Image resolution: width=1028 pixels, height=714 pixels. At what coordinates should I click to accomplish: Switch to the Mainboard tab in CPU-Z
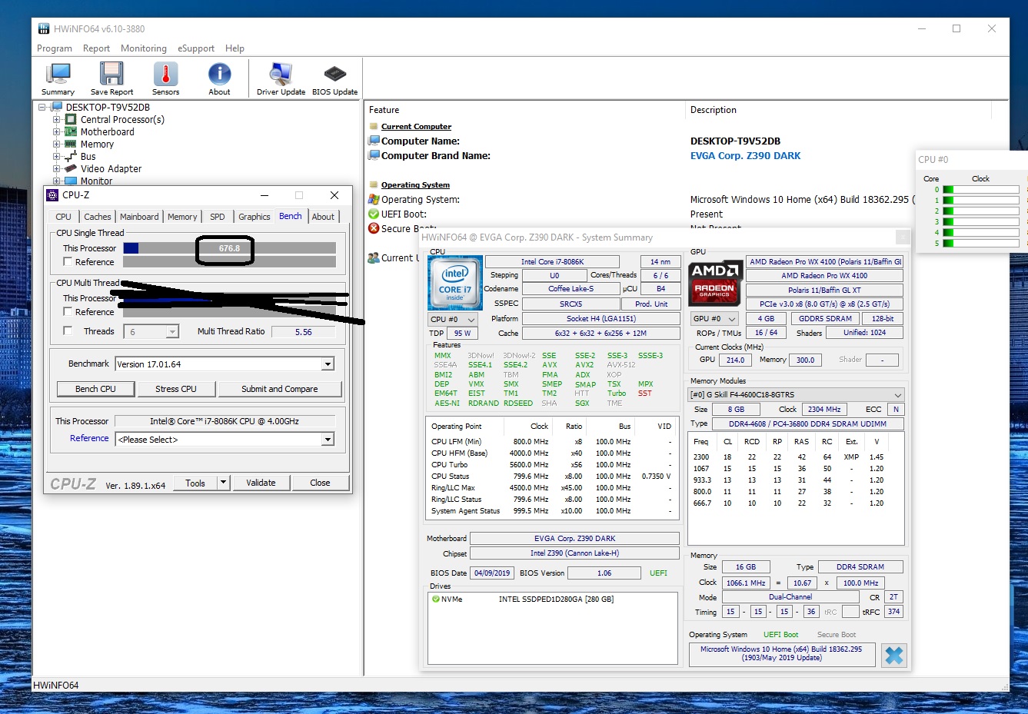(x=139, y=217)
